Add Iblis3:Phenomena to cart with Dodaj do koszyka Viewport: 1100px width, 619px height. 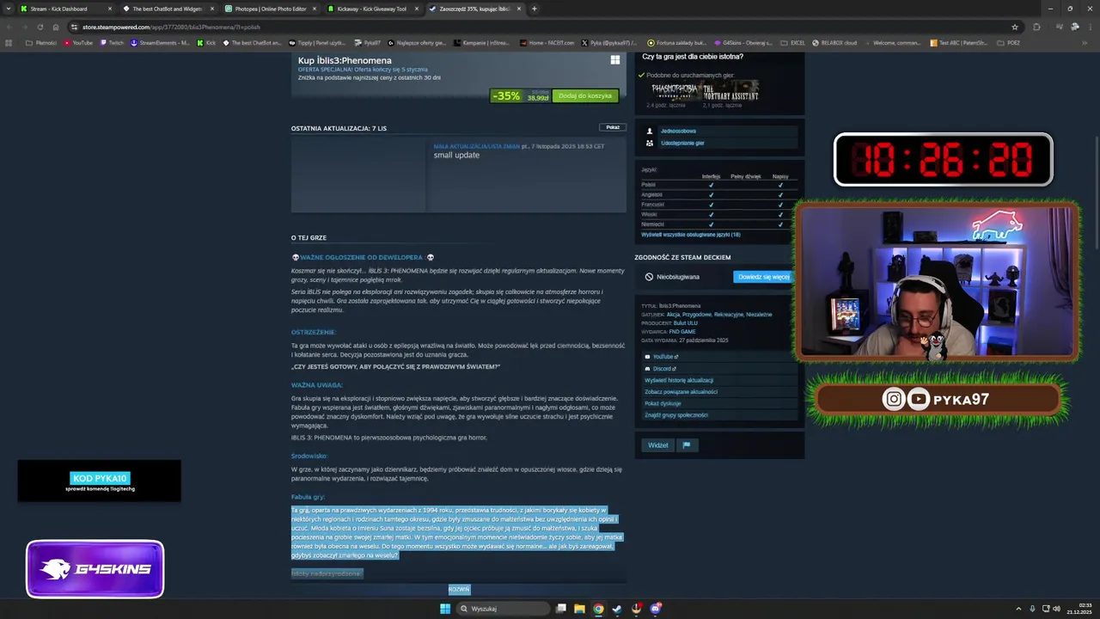tap(584, 95)
